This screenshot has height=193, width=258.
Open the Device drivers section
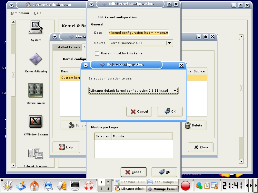(x=36, y=91)
